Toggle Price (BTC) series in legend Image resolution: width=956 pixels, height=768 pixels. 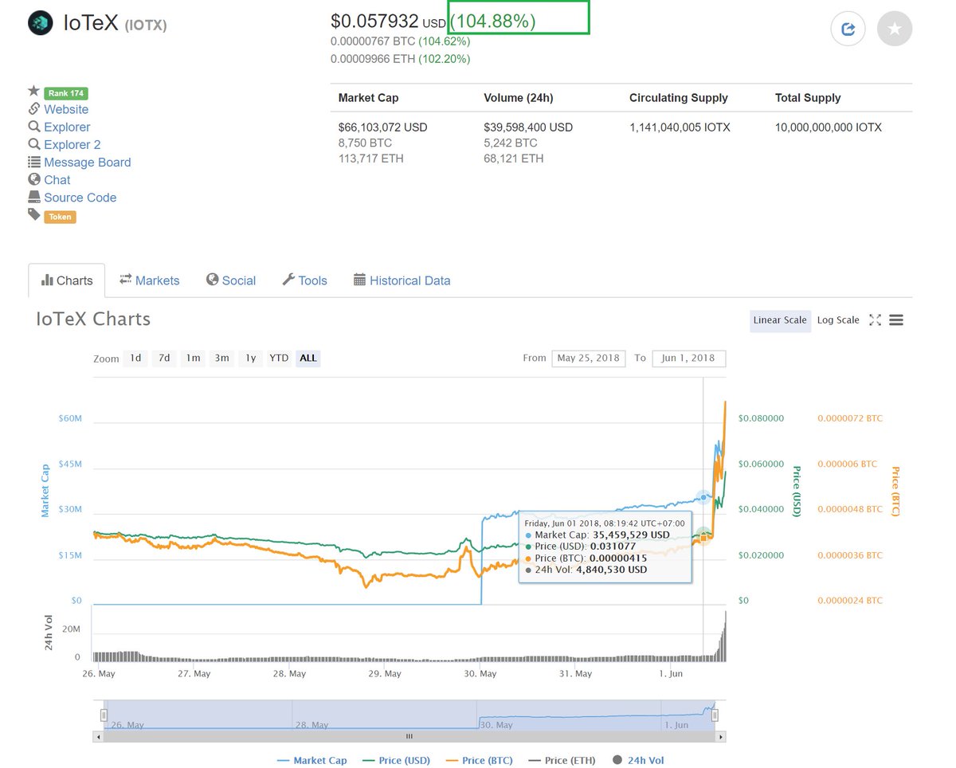point(479,760)
